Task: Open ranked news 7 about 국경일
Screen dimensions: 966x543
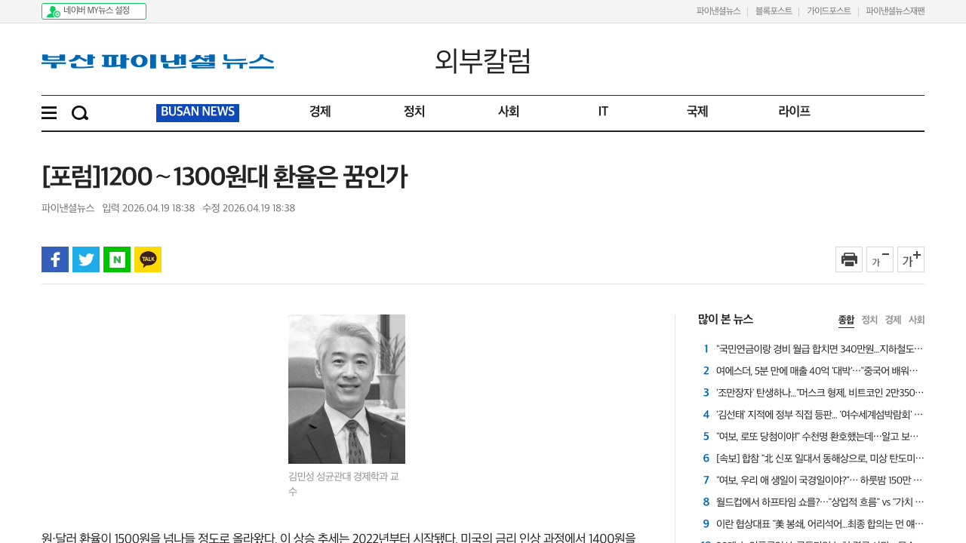Action: [x=820, y=480]
